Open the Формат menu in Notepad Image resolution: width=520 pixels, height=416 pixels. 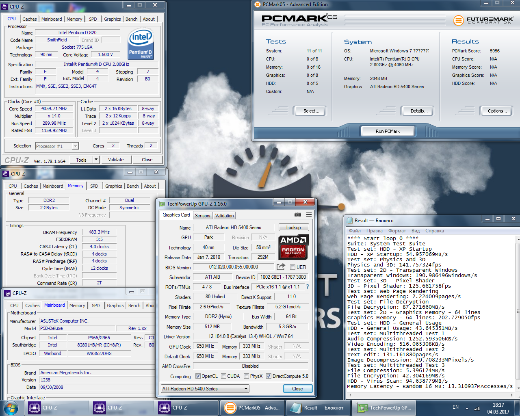click(397, 231)
